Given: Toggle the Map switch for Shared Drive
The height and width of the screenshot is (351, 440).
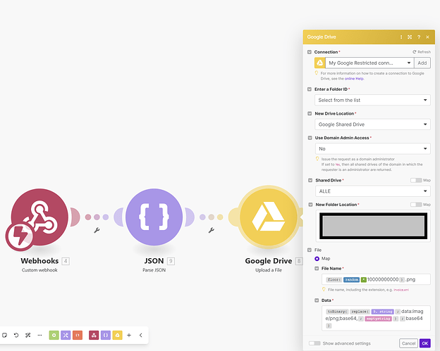Looking at the screenshot, I should click(x=416, y=180).
